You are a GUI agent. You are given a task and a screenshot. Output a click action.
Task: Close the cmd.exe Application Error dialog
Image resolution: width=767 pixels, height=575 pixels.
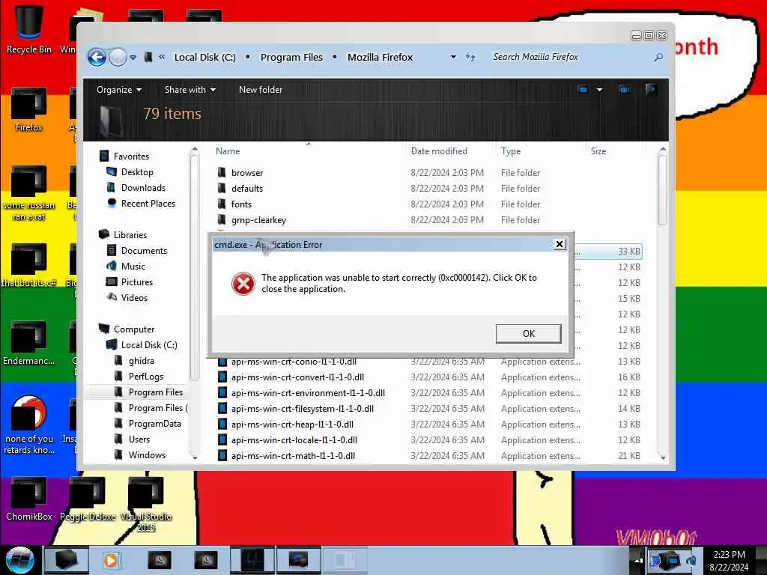tap(559, 244)
